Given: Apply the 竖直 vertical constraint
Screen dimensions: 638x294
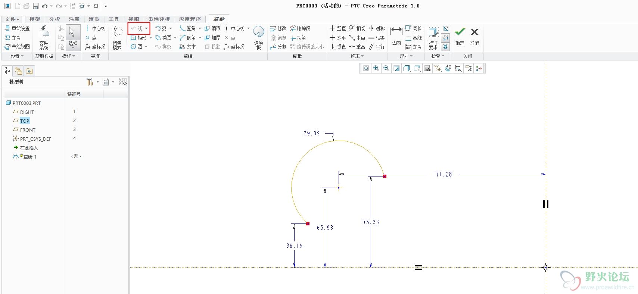Looking at the screenshot, I should pyautogui.click(x=338, y=28).
